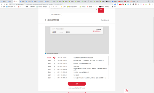Image resolution: width=154 pixels, height=93 pixels.
Task: Click the sf-express.com address bar
Action: (61, 4)
